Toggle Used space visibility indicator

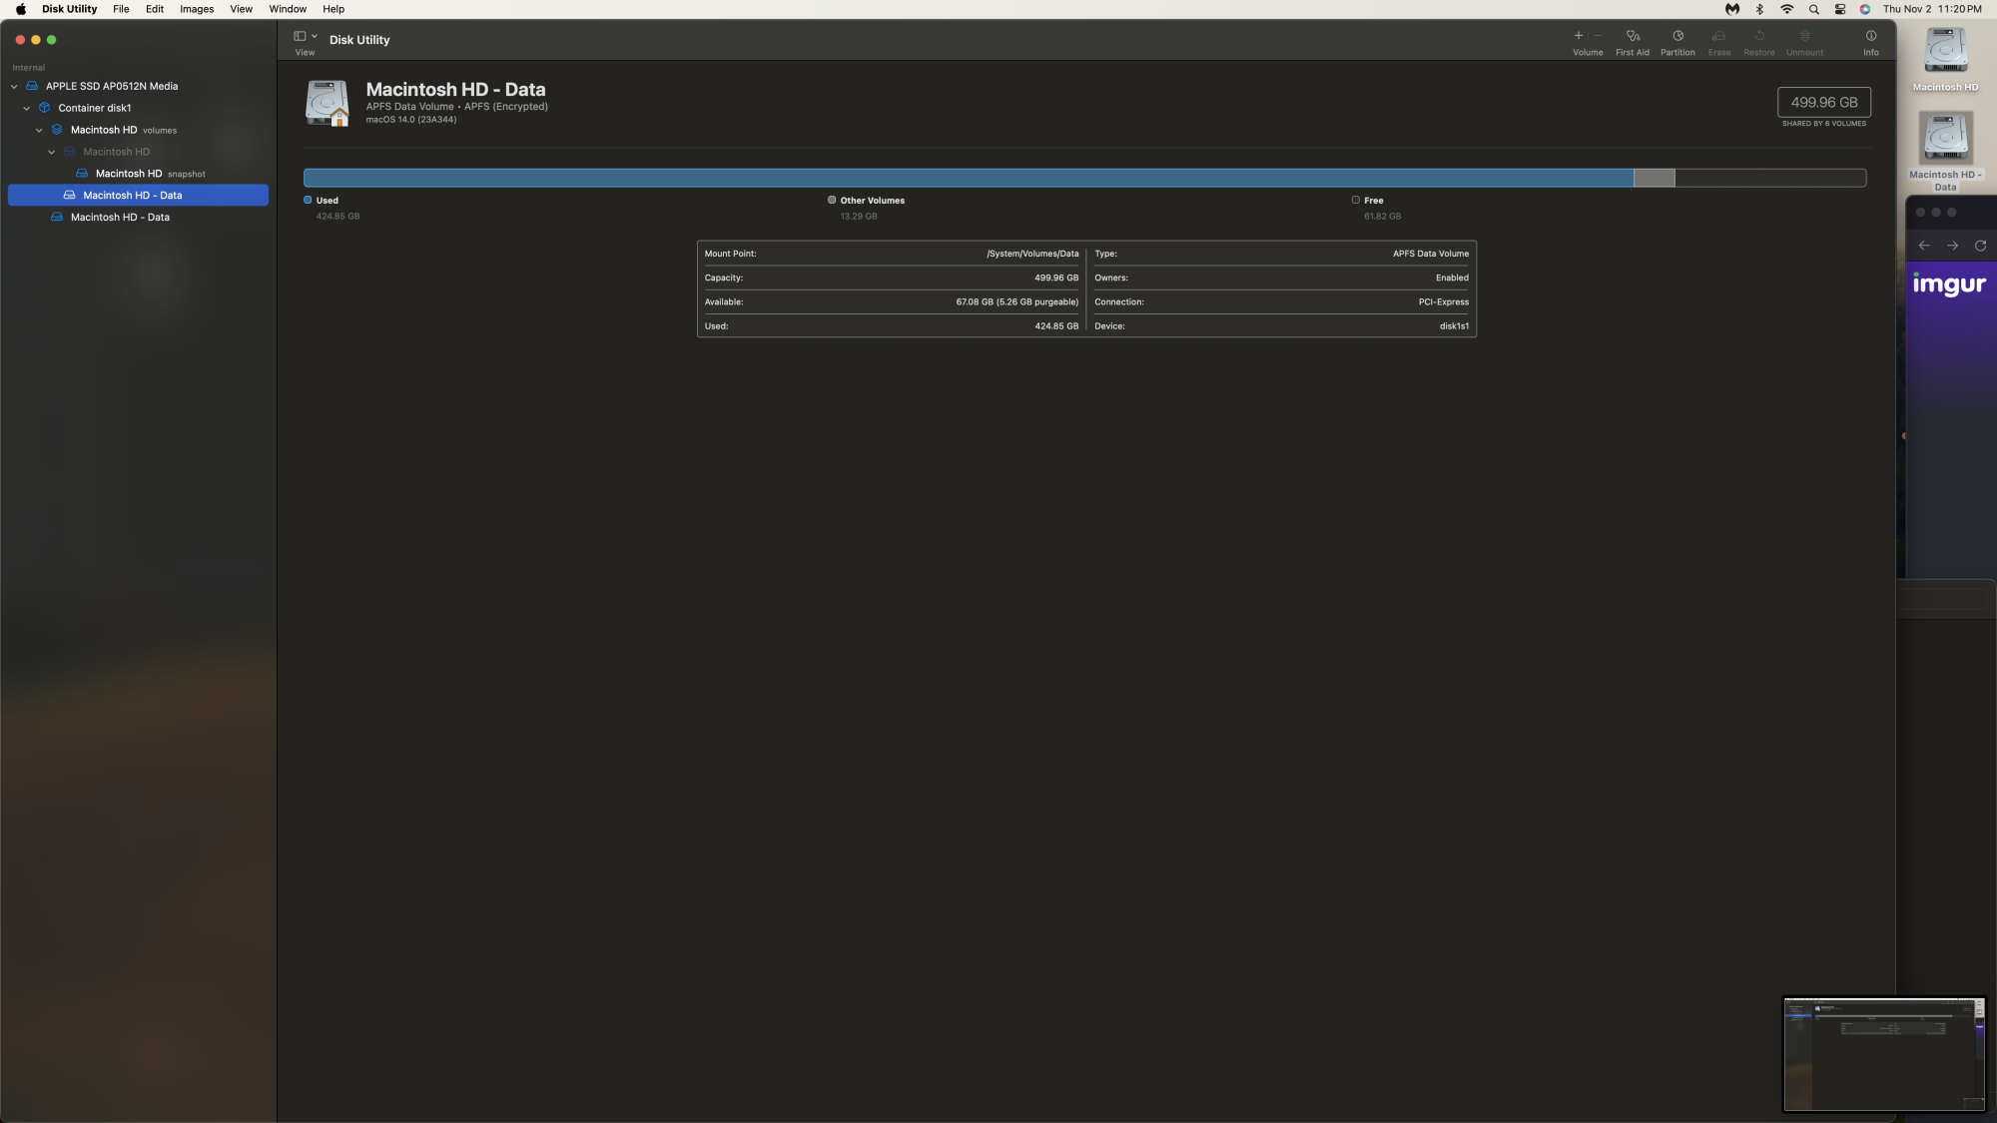[308, 199]
